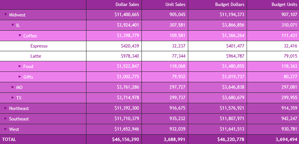Collapse the Coffee category arrow
This screenshot has height=144, width=299.
pos(20,35)
